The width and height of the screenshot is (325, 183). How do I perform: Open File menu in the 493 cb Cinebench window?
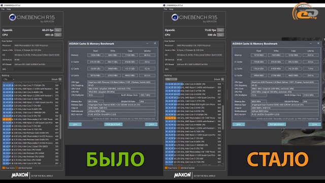(3, 9)
